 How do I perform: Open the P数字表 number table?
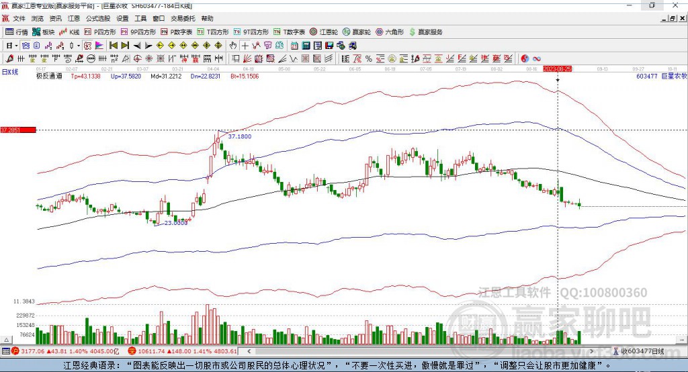click(x=177, y=32)
